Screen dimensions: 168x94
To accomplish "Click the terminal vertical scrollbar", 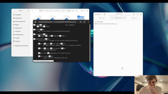I will pyautogui.click(x=90, y=43).
